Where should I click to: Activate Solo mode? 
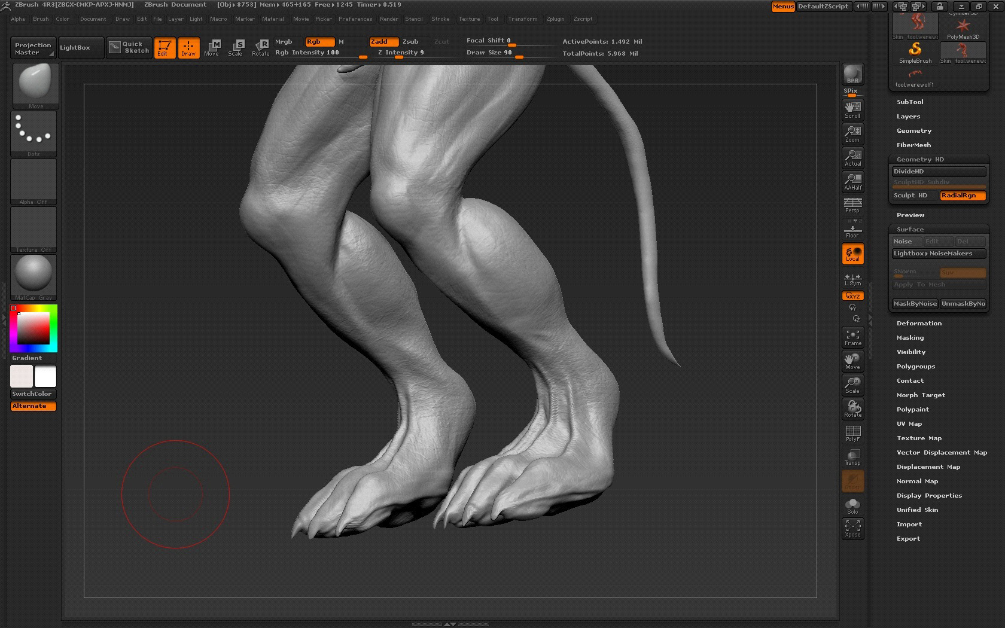point(852,505)
